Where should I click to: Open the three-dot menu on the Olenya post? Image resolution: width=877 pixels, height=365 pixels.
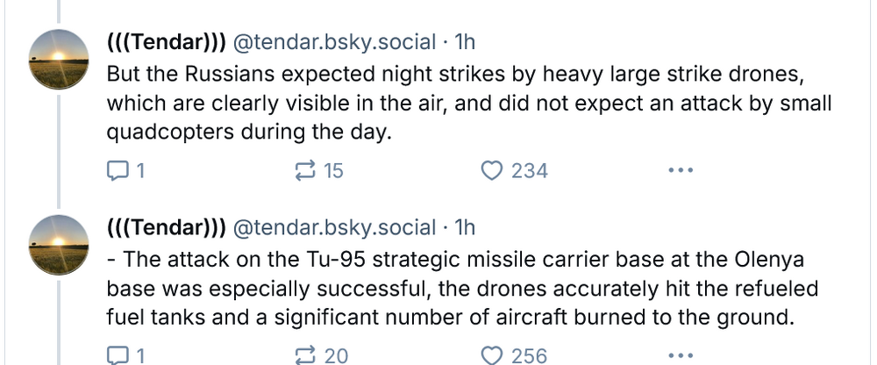click(x=680, y=355)
